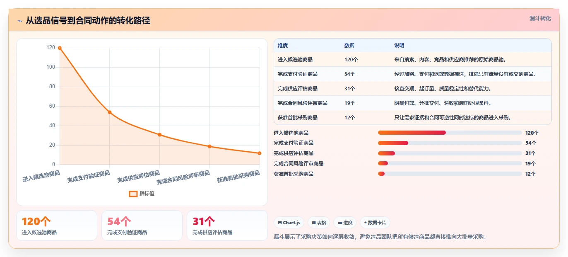The image size is (568, 257).
Task: Click the y-axis tick label 60
Action: tap(52, 106)
